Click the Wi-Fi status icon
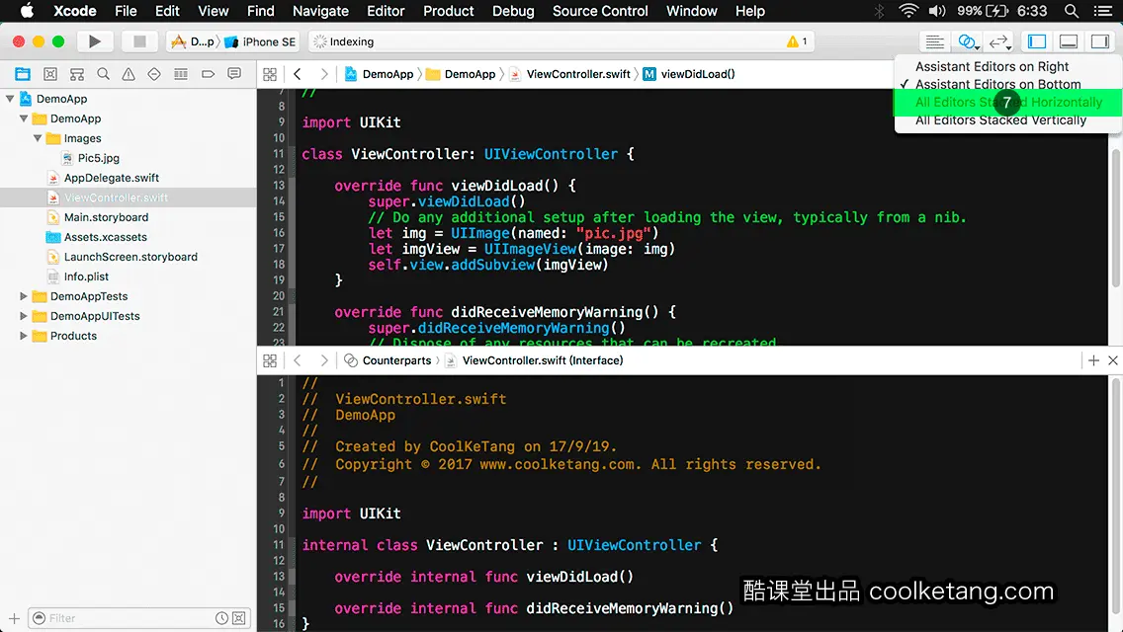The image size is (1123, 632). click(x=908, y=11)
